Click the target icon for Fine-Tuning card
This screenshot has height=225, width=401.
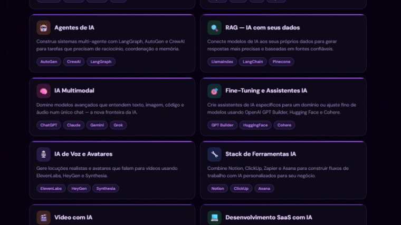click(x=214, y=91)
